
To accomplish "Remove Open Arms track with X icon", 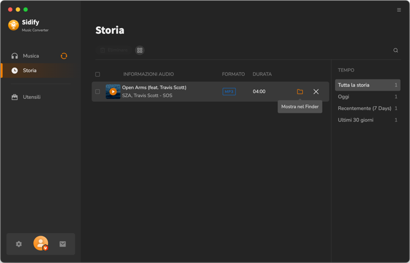I will (x=316, y=92).
